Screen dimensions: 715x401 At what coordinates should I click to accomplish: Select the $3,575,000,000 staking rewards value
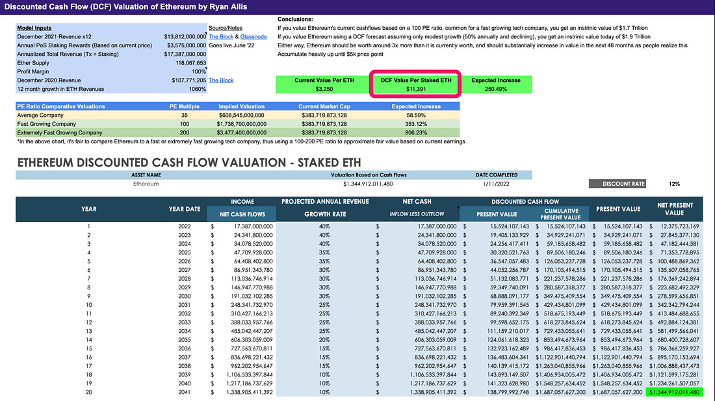[x=187, y=45]
